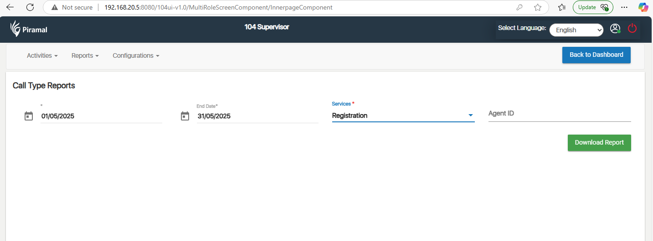
Task: Click the saved passwords key icon
Action: [x=519, y=7]
